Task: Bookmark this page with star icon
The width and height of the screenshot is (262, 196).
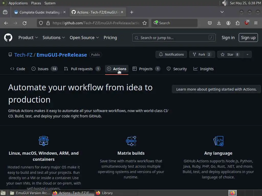Action: (145, 23)
